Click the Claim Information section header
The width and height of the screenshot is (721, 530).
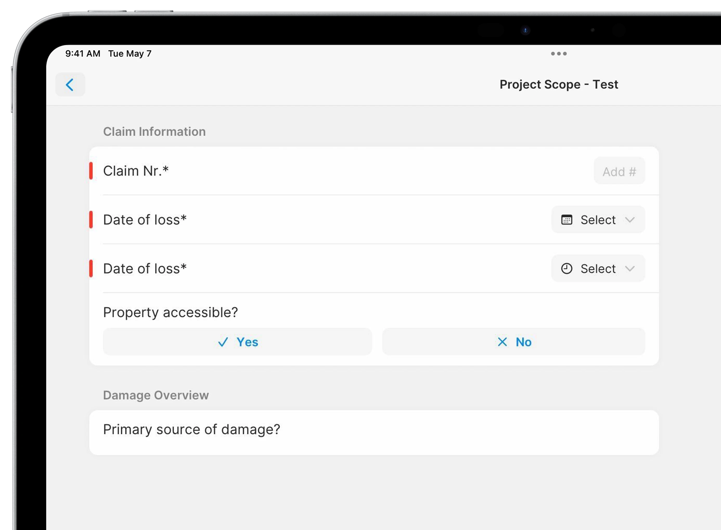(x=154, y=131)
